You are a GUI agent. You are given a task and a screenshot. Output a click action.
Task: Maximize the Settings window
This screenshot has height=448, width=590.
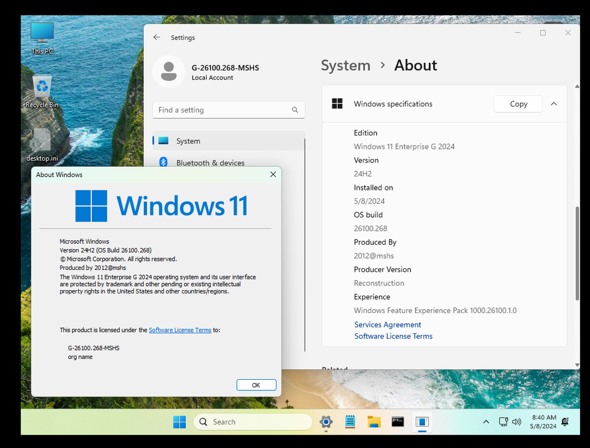coord(542,32)
